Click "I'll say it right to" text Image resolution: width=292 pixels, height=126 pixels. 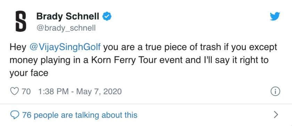tap(235, 60)
